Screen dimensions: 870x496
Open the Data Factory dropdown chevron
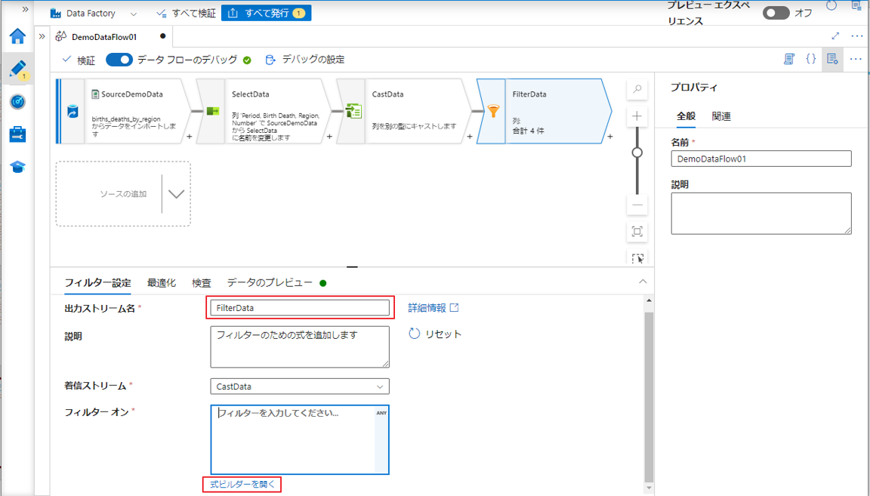point(133,14)
